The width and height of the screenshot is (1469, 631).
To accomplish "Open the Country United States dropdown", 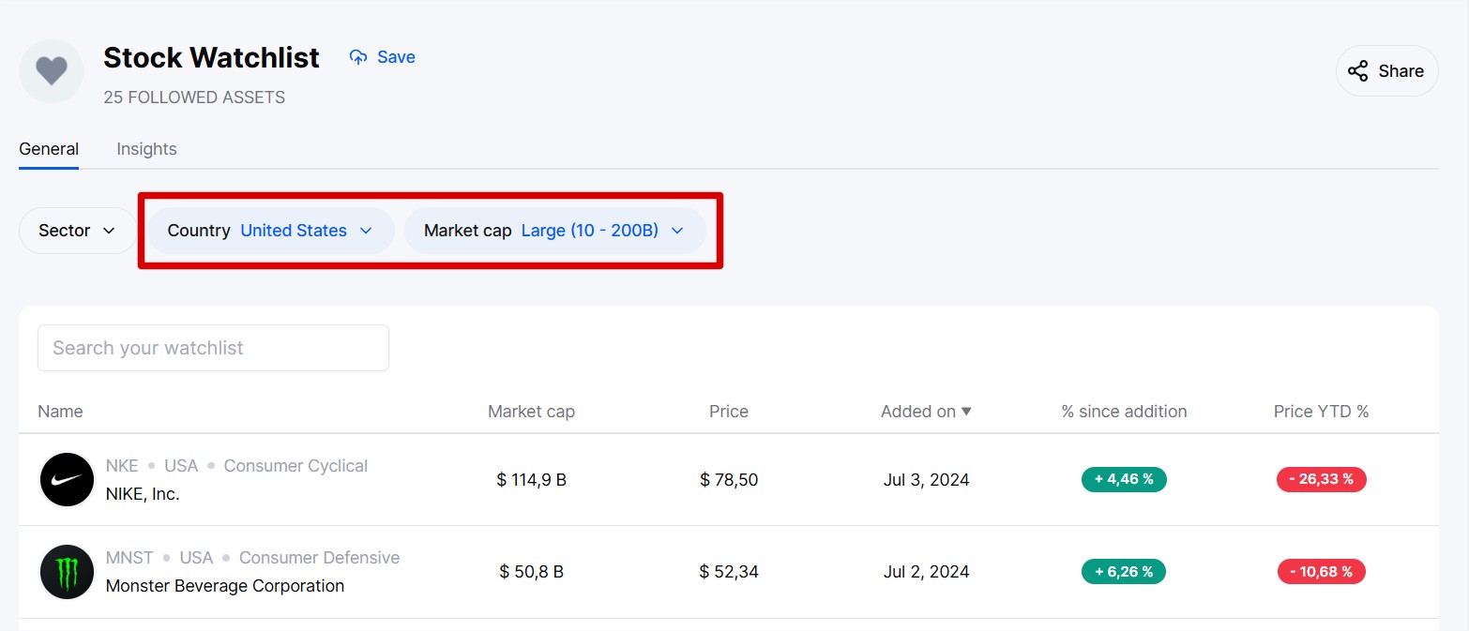I will coord(270,231).
